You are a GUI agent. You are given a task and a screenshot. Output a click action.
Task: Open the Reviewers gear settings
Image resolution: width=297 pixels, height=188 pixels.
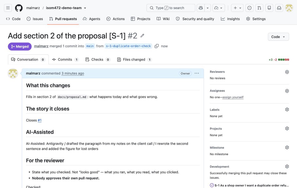click(x=287, y=72)
